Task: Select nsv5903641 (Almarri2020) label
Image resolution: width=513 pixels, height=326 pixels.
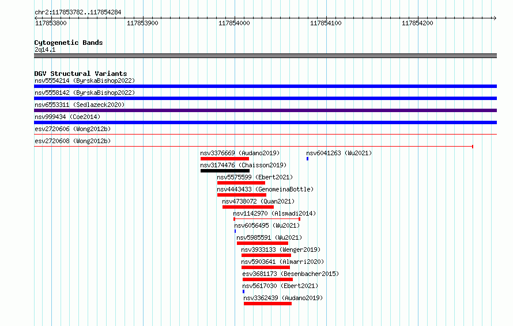Action: tap(282, 262)
